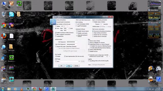Switch to Firefox in the taskbar

coord(41,89)
